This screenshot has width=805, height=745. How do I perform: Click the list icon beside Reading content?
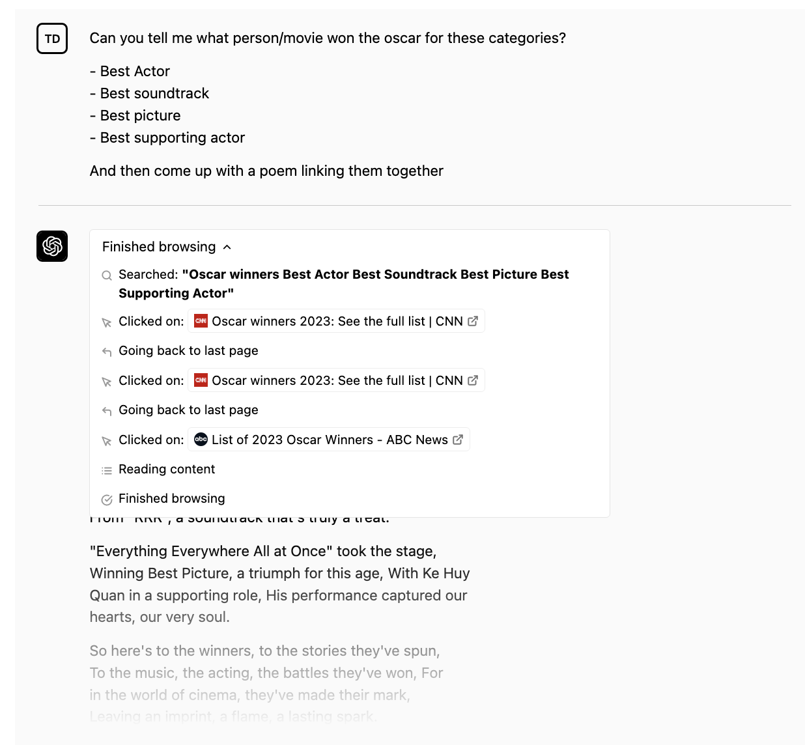click(x=107, y=470)
